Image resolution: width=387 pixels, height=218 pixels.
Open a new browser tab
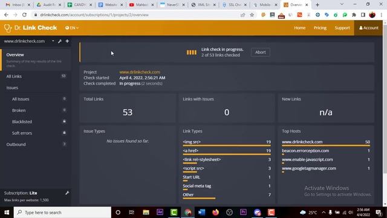pos(317,5)
